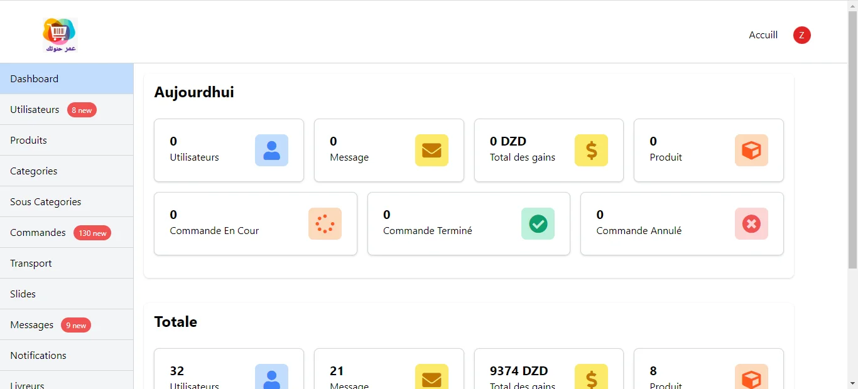Click the 21 Message total count
Screen dimensions: 858x389
pos(337,371)
